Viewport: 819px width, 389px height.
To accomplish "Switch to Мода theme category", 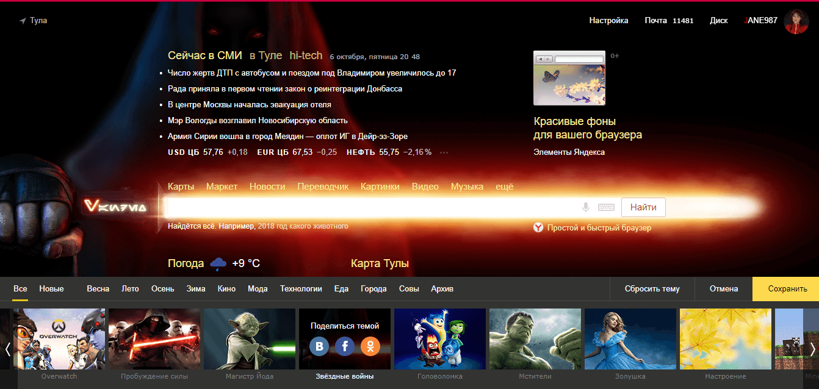I will click(258, 289).
